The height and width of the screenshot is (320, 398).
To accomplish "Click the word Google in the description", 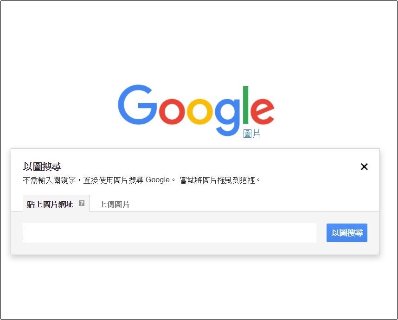I will point(157,180).
